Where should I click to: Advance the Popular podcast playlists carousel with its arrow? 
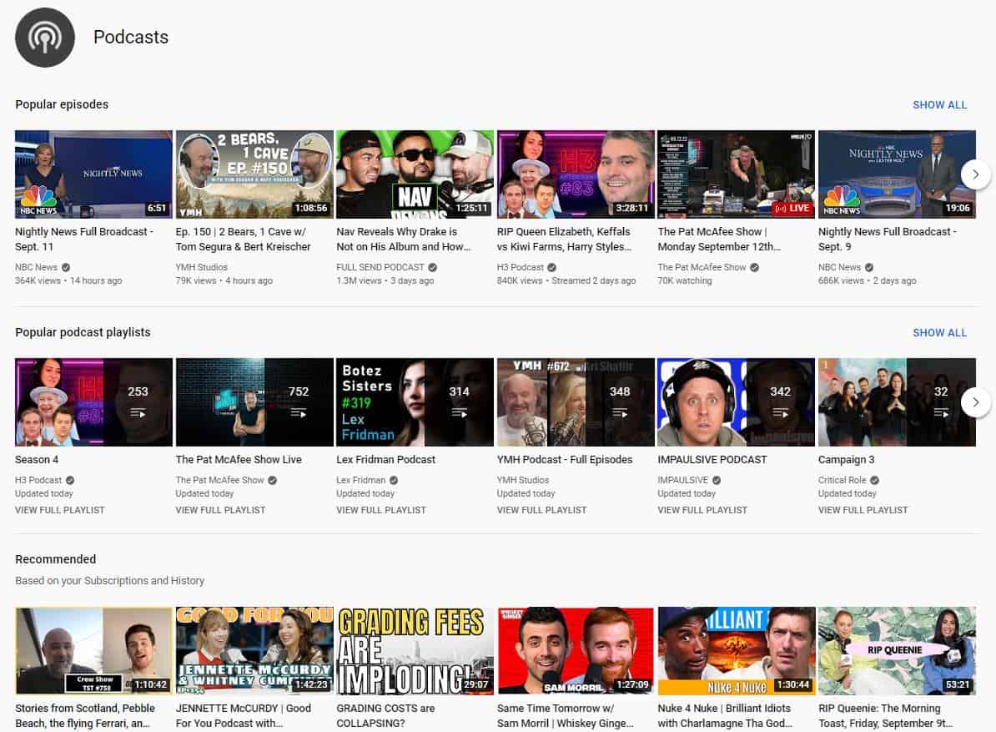click(976, 402)
